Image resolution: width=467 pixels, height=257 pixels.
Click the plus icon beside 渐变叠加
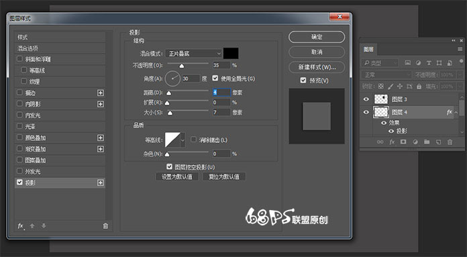click(x=101, y=149)
